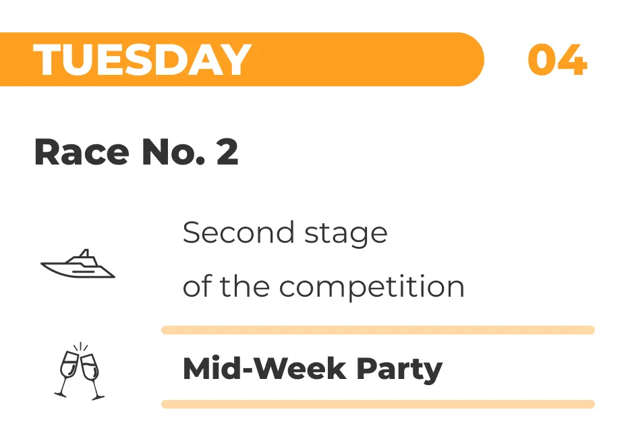
Task: Select the TUESDAY header label
Action: 142,60
